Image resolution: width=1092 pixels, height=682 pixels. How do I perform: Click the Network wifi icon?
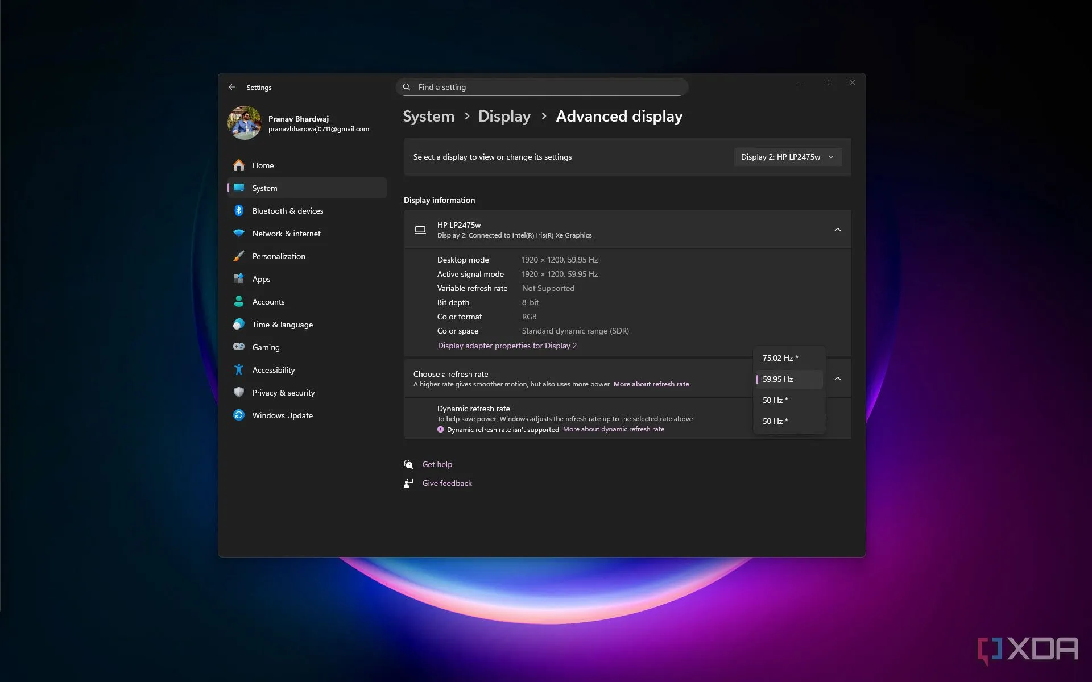pos(239,233)
